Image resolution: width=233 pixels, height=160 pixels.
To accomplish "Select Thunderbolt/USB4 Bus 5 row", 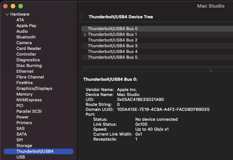I will click(157, 57).
